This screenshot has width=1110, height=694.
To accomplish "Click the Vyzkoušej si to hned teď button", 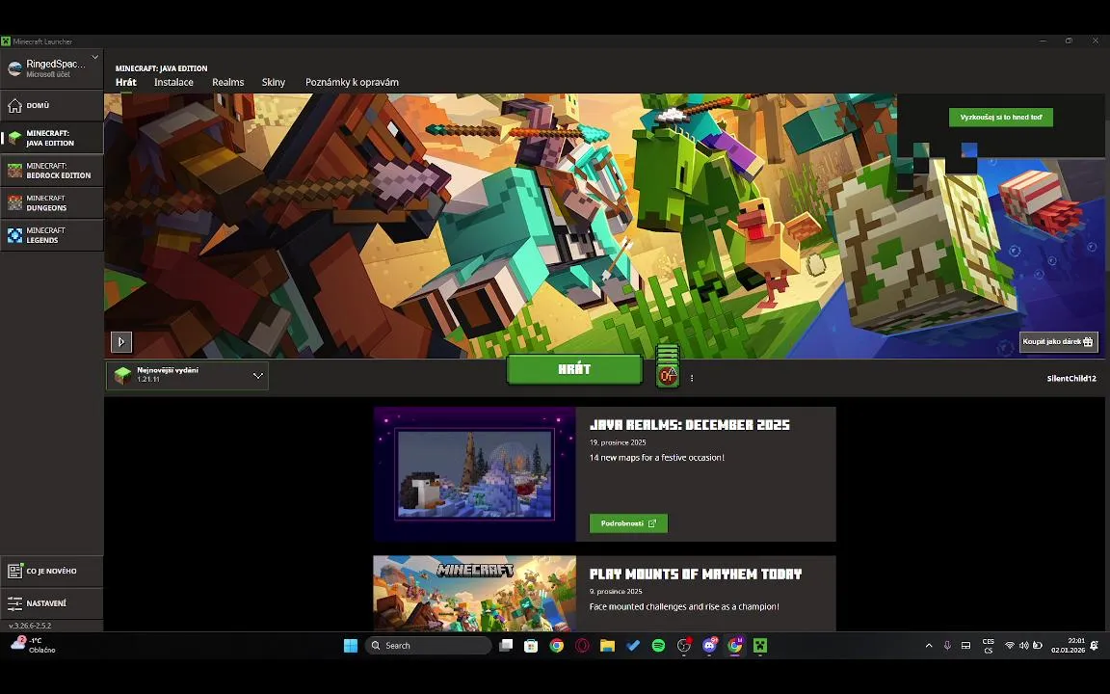I will coord(1001,118).
